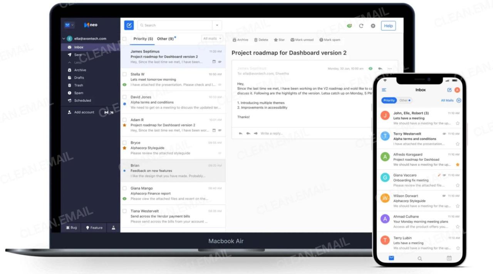Open the All mails filter dropdown

[212, 39]
